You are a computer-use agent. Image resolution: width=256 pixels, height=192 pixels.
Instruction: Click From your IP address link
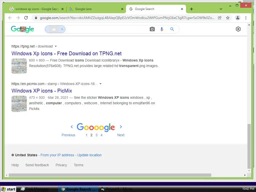tap(57, 155)
